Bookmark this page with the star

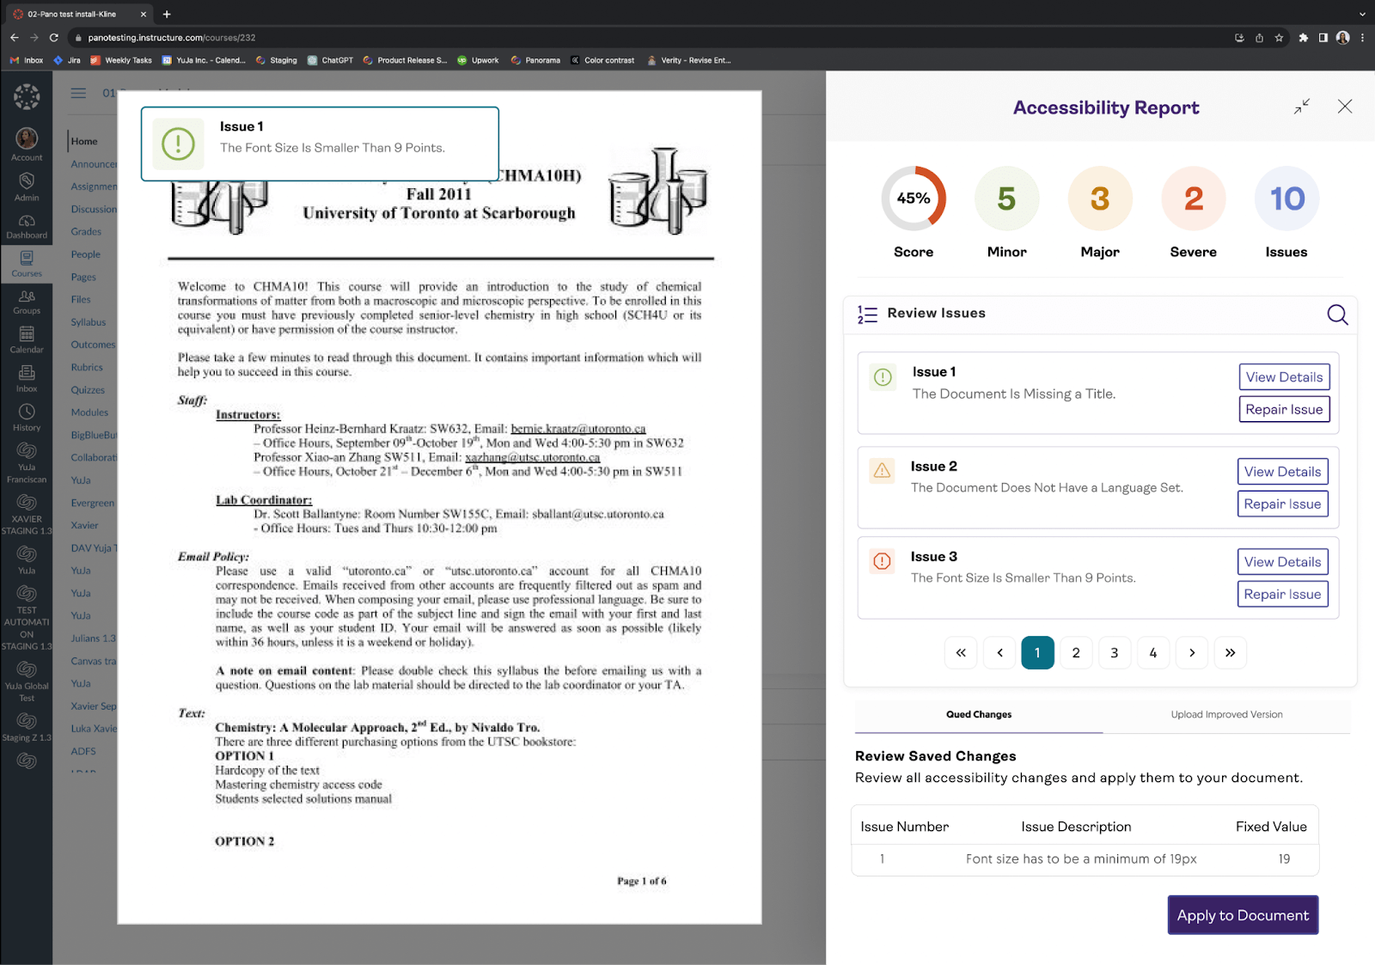(x=1279, y=38)
